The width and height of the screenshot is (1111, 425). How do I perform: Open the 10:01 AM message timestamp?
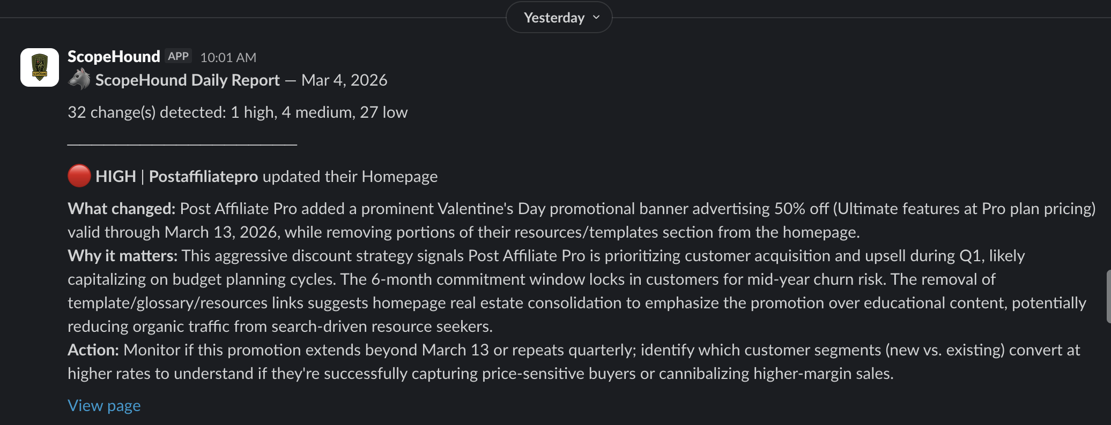228,57
